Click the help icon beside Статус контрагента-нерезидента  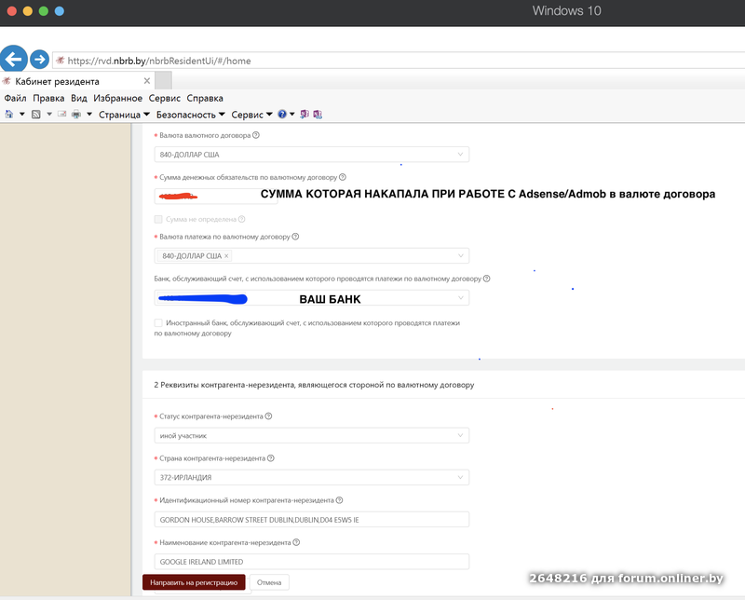pos(267,416)
